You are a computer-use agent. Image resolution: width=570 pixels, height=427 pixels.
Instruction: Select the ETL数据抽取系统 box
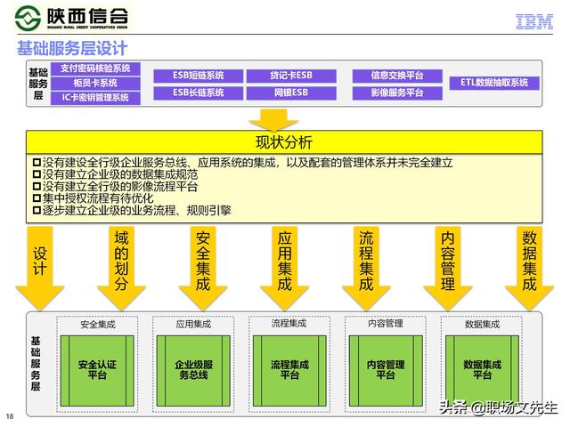494,83
